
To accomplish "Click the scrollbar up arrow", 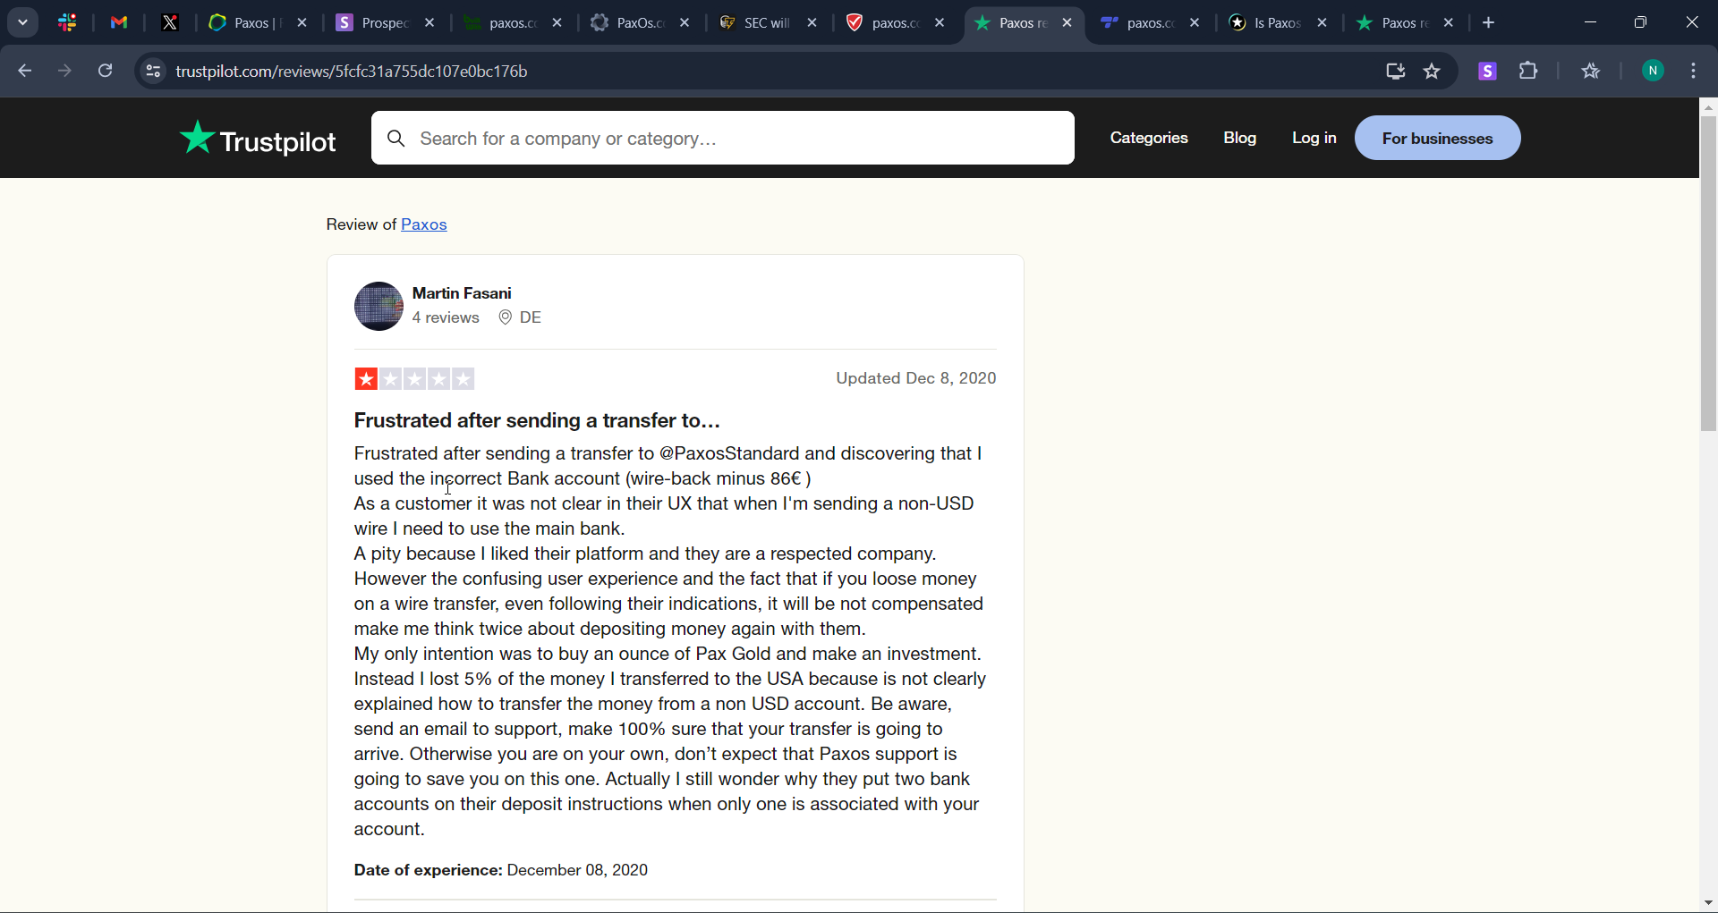I will 1708,106.
